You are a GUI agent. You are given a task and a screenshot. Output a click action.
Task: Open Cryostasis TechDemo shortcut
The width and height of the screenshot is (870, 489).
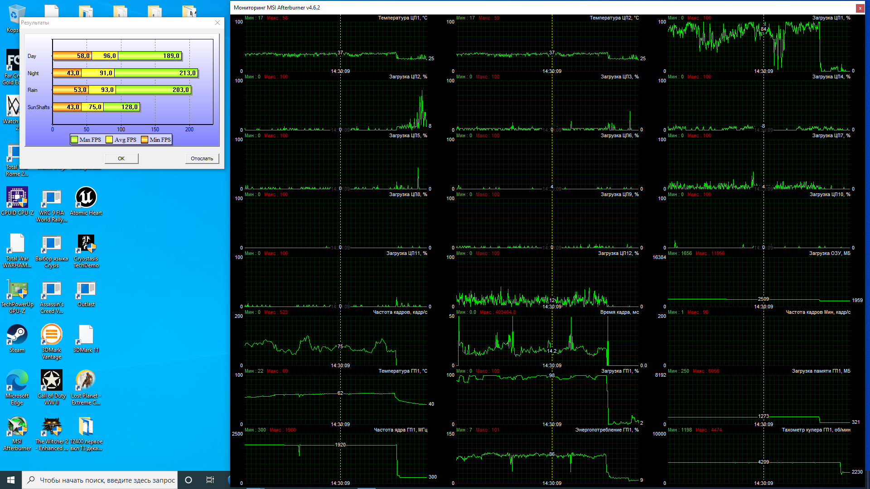point(86,244)
